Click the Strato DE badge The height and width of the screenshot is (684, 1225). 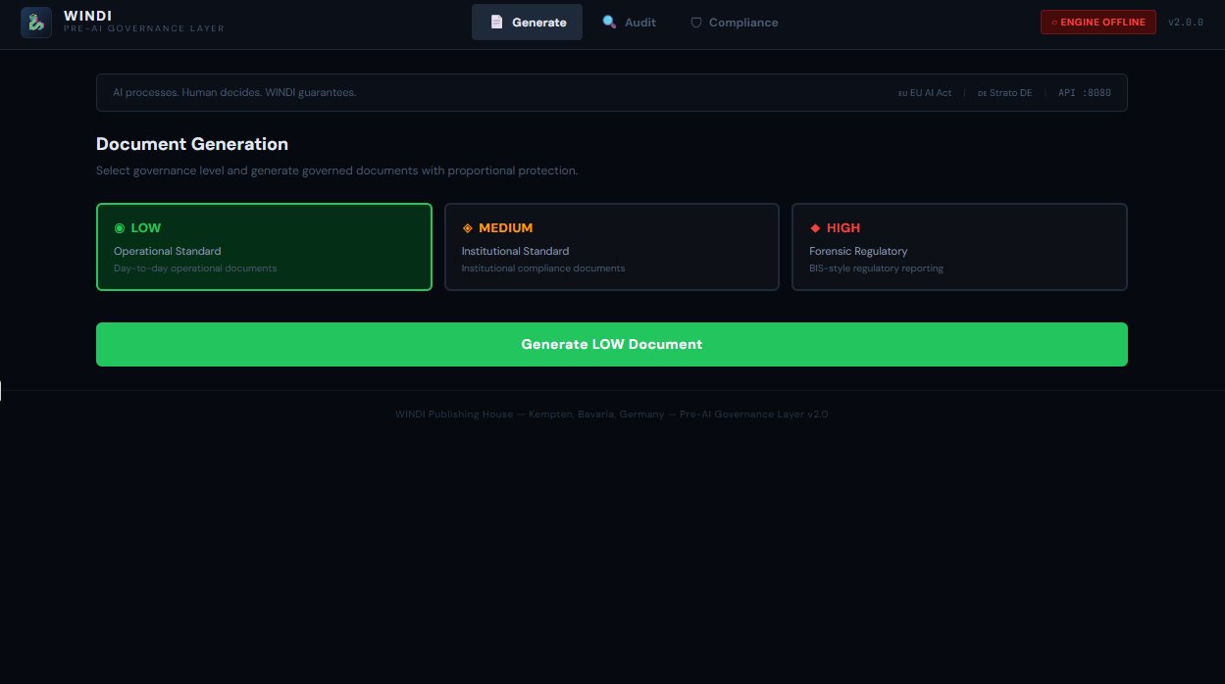(1004, 92)
